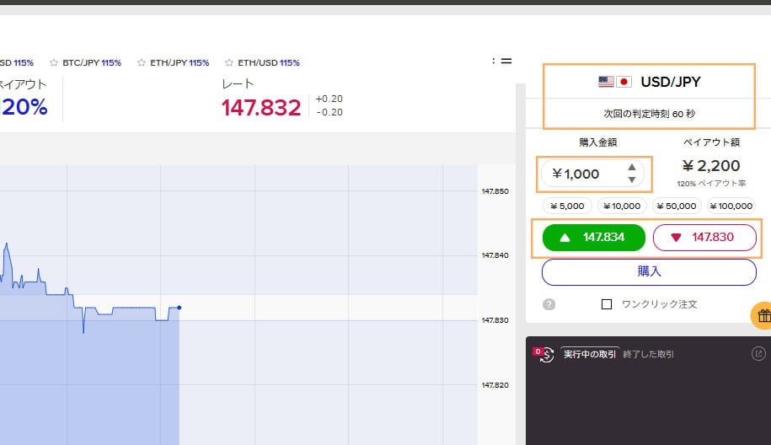Decrease purchase amount with down arrow
This screenshot has width=771, height=445.
(x=632, y=180)
